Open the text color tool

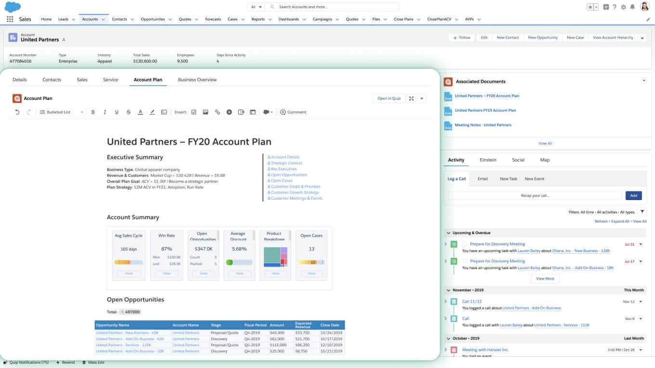pyautogui.click(x=140, y=112)
